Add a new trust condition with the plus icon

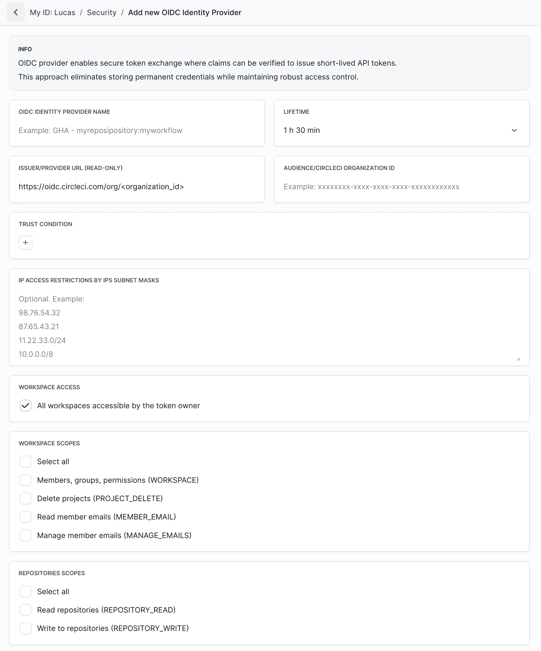[25, 243]
